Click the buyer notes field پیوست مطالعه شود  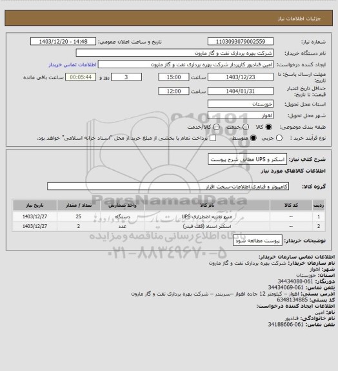[x=257, y=241]
